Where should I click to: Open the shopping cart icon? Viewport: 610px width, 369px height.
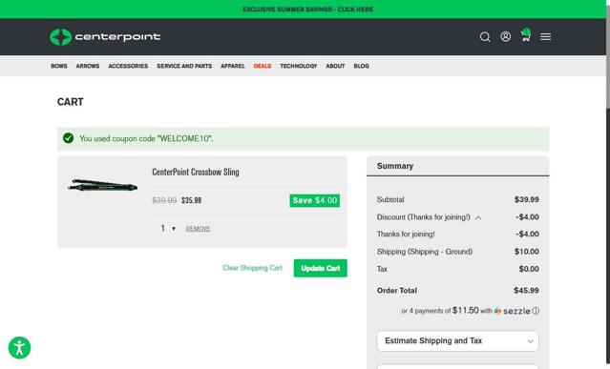[x=526, y=35]
